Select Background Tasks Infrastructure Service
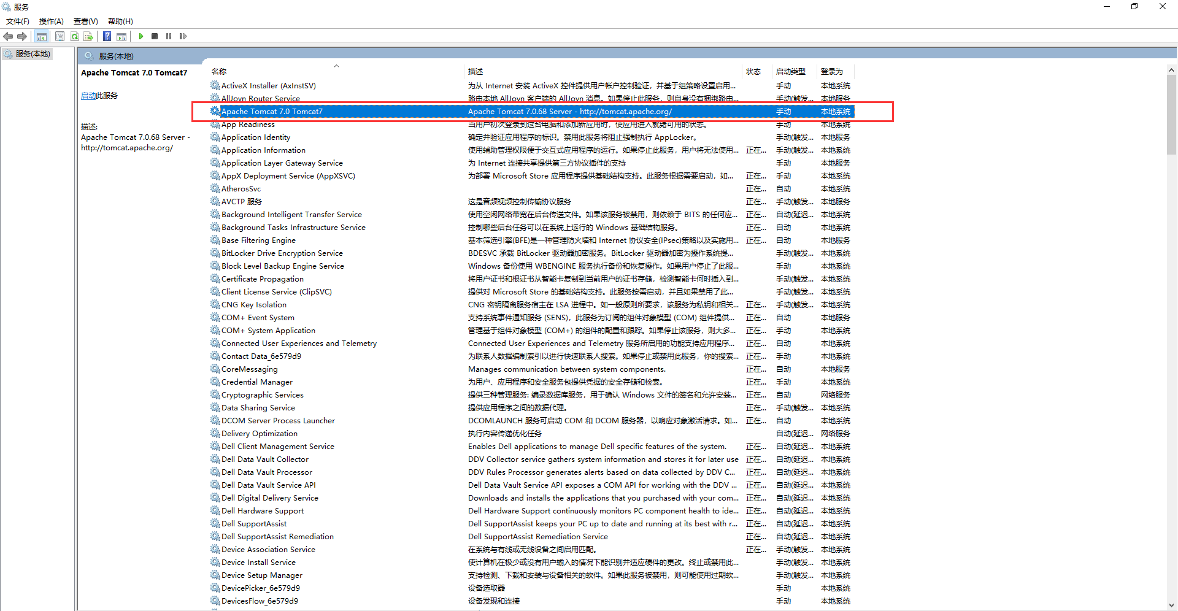This screenshot has width=1178, height=611. (x=531, y=227)
